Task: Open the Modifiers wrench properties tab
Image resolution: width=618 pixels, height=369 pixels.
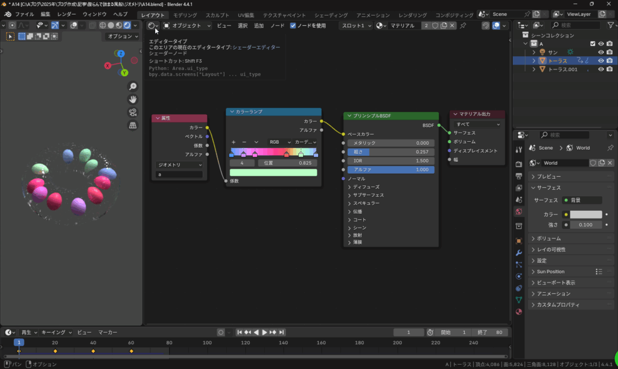Action: 518,252
